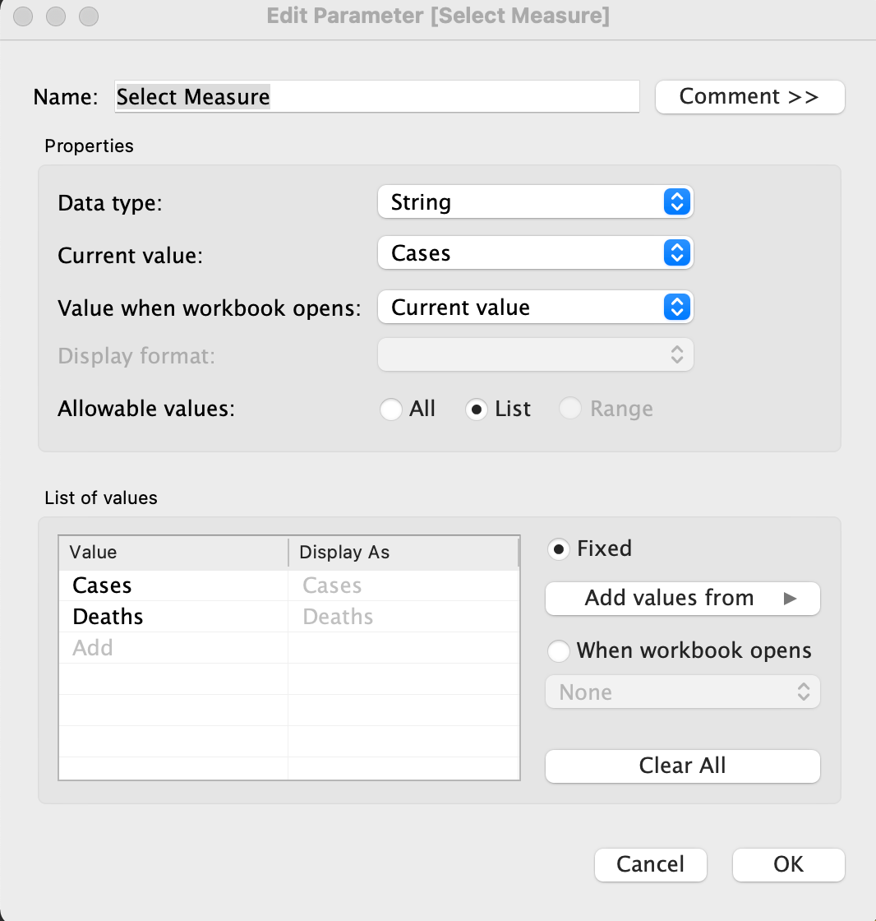Select the All allowable values radio

click(391, 409)
